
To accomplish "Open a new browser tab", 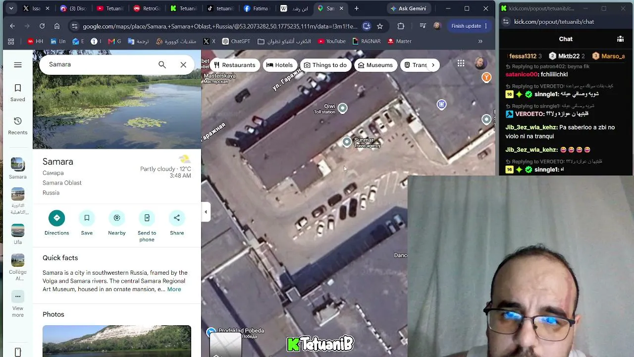I will (x=357, y=8).
